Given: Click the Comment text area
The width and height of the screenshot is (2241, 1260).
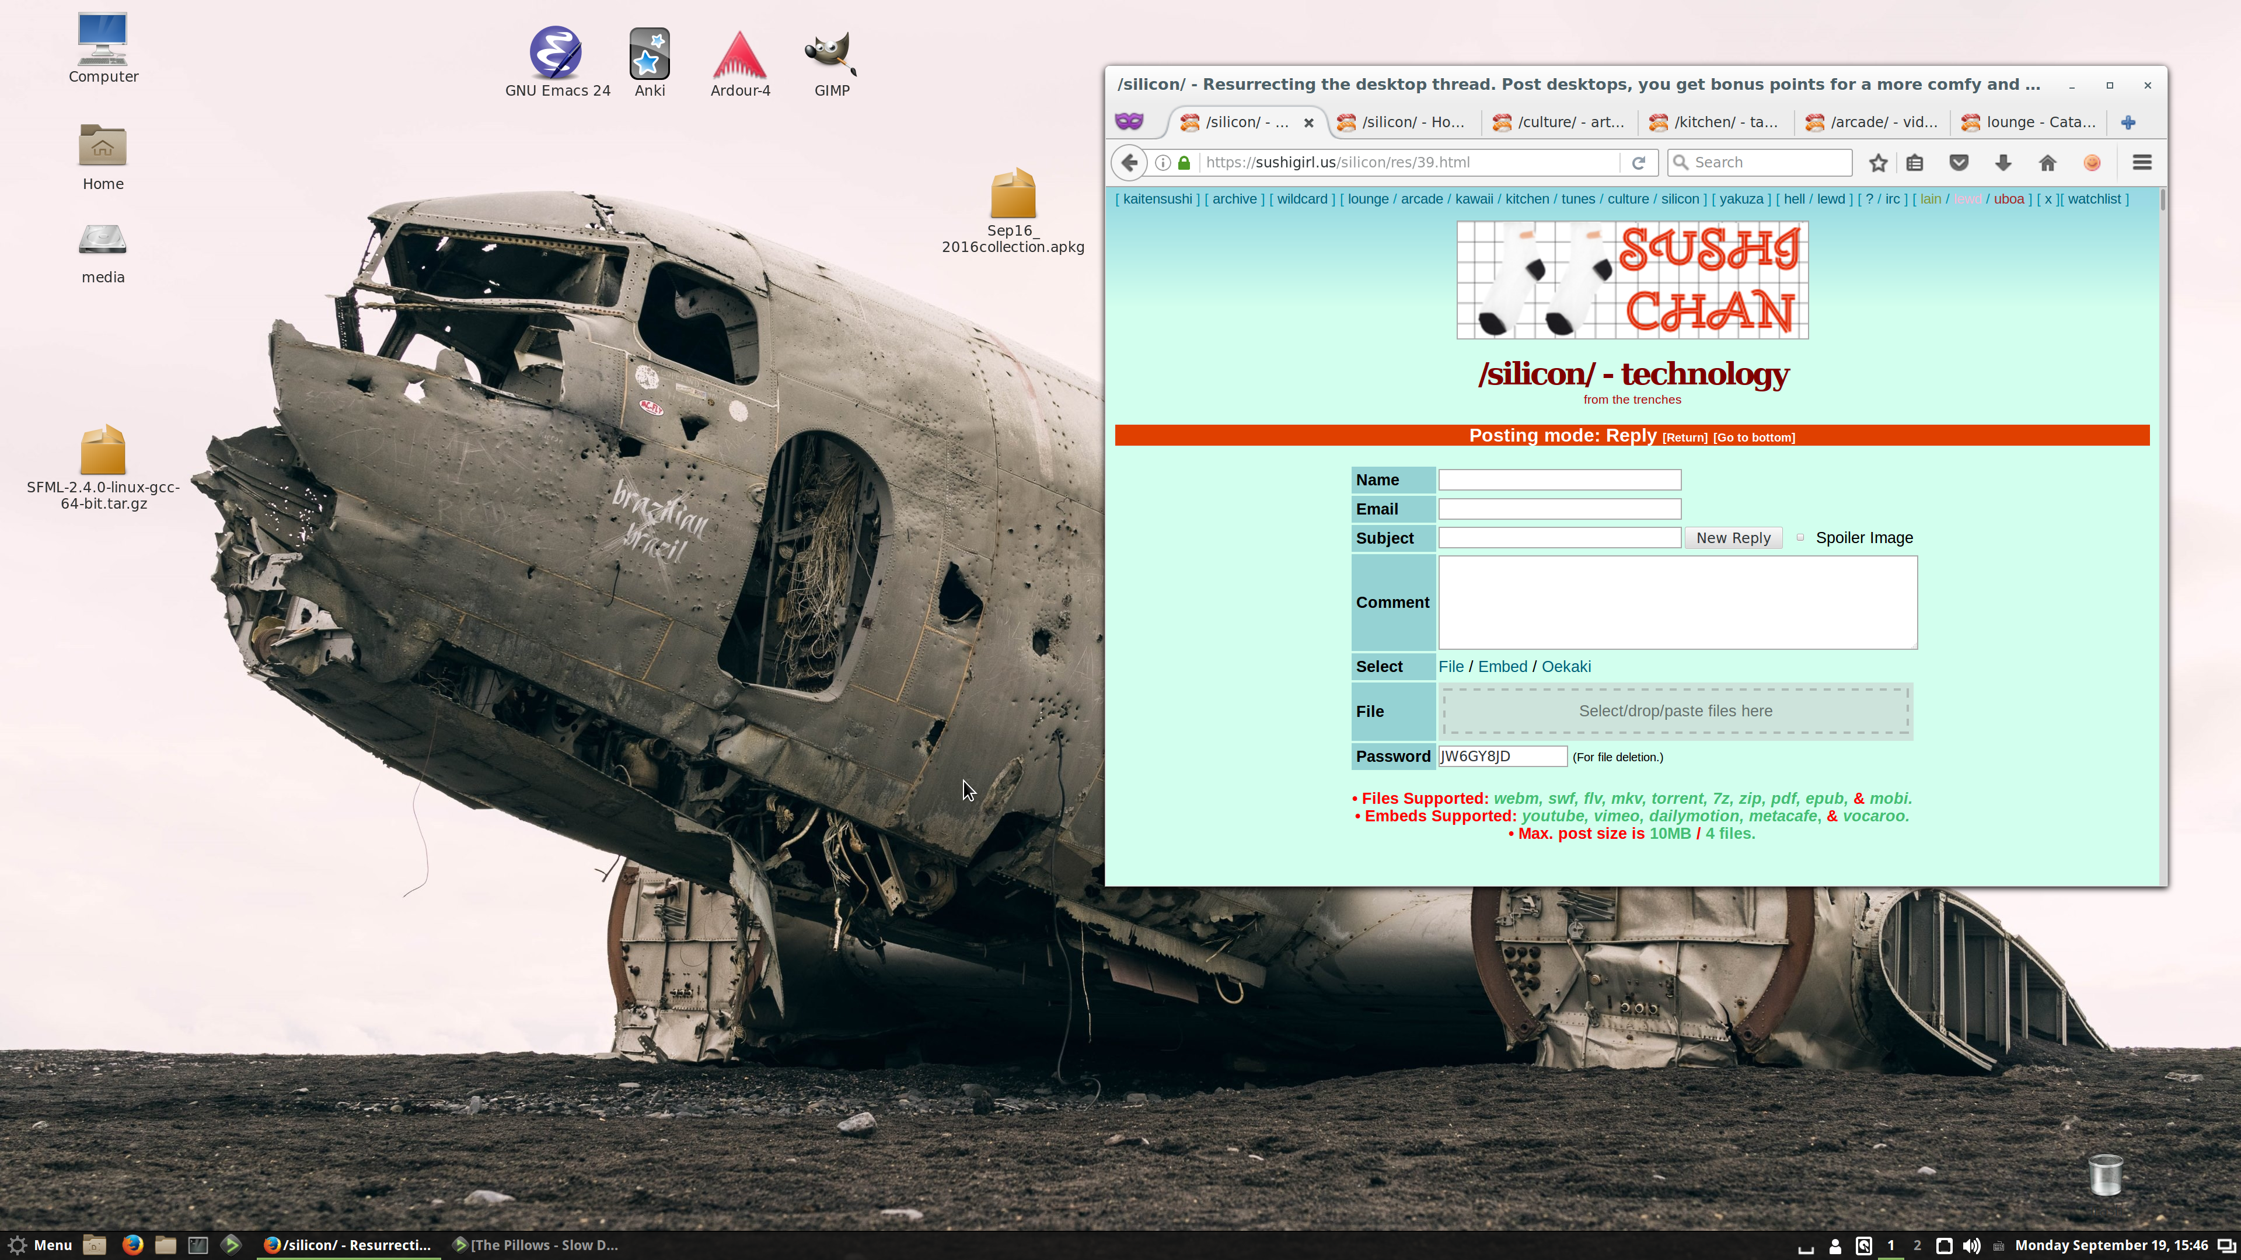Looking at the screenshot, I should (1677, 602).
